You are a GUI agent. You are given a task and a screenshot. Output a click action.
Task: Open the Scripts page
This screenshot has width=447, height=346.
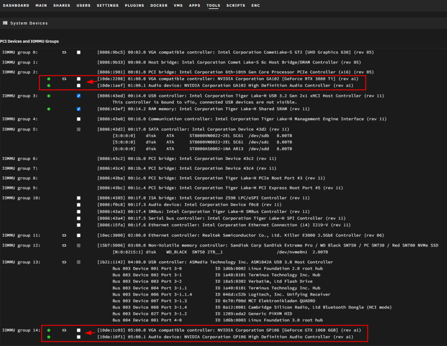point(236,5)
